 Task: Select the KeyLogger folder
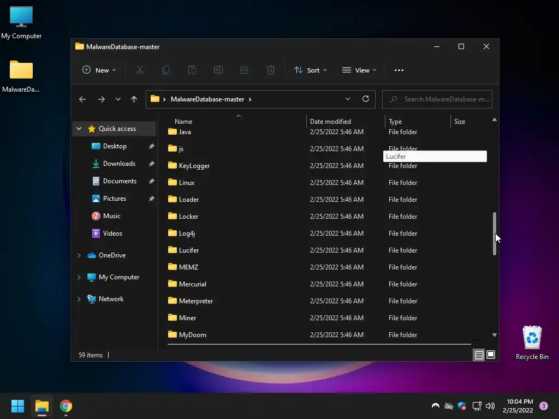click(x=194, y=166)
